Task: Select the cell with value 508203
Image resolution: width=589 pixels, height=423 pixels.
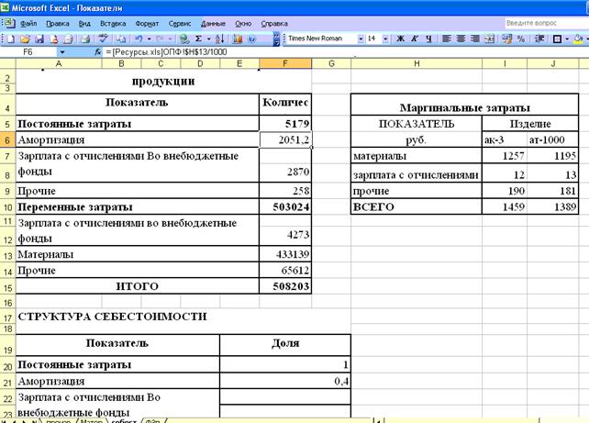Action: (285, 286)
